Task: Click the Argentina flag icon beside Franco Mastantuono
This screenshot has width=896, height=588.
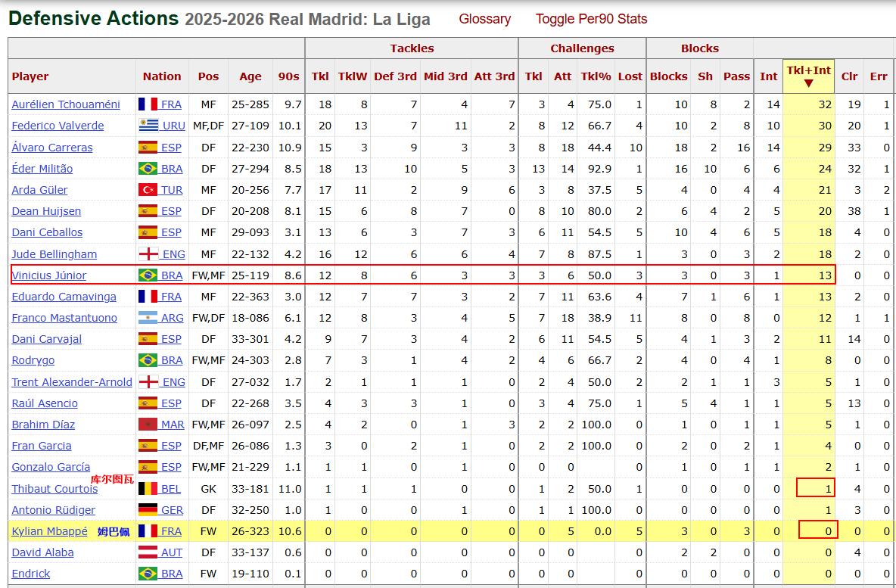Action: (148, 318)
